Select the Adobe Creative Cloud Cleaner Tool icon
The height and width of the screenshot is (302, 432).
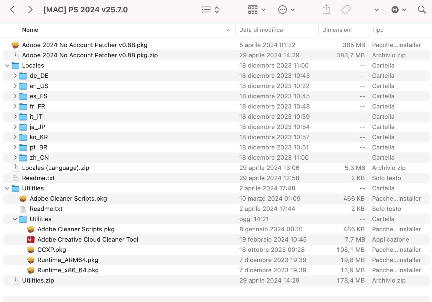pyautogui.click(x=31, y=240)
